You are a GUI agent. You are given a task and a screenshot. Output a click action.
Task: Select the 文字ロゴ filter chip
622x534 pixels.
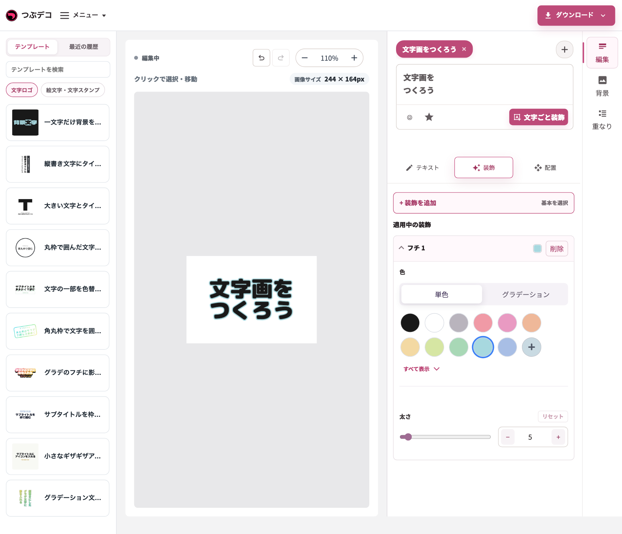(x=22, y=90)
